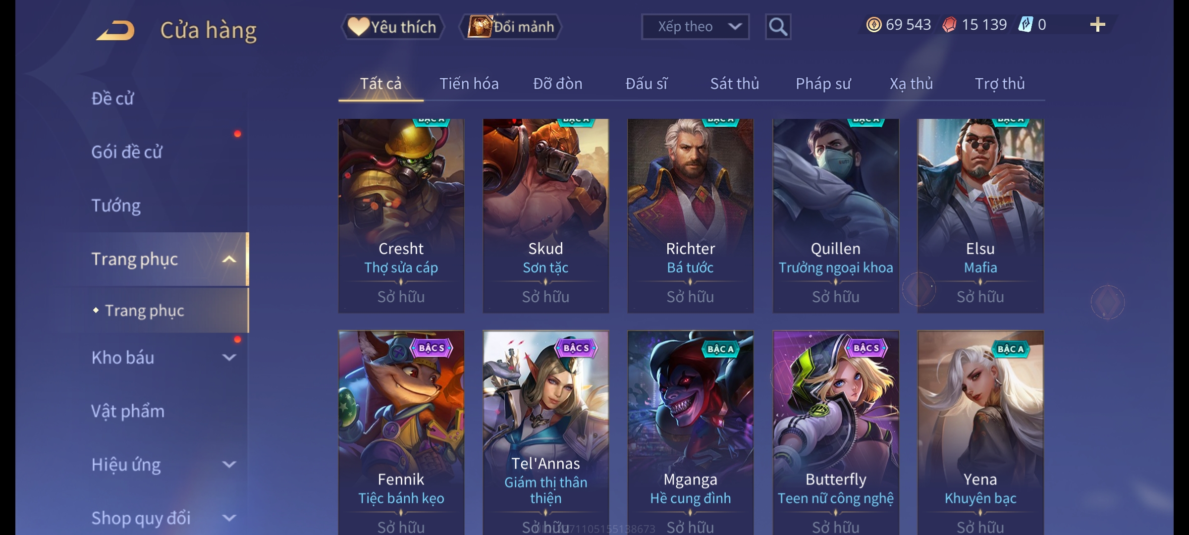Open the Gói đề cử sidebar item

point(127,152)
